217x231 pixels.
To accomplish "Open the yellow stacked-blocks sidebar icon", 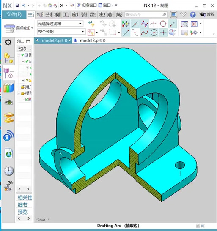I will pos(9,118).
